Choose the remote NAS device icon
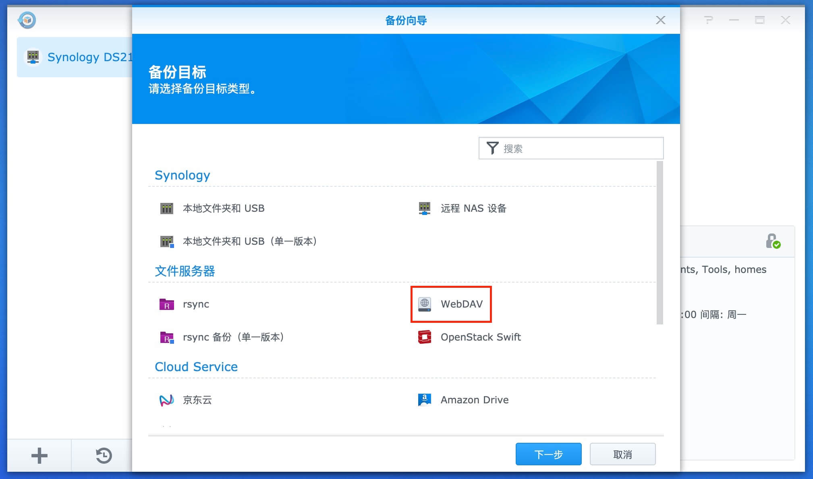Viewport: 813px width, 479px height. 424,209
